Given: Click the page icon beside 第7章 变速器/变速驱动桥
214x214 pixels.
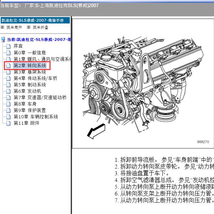Looking at the screenshot, I should click(x=9, y=98).
